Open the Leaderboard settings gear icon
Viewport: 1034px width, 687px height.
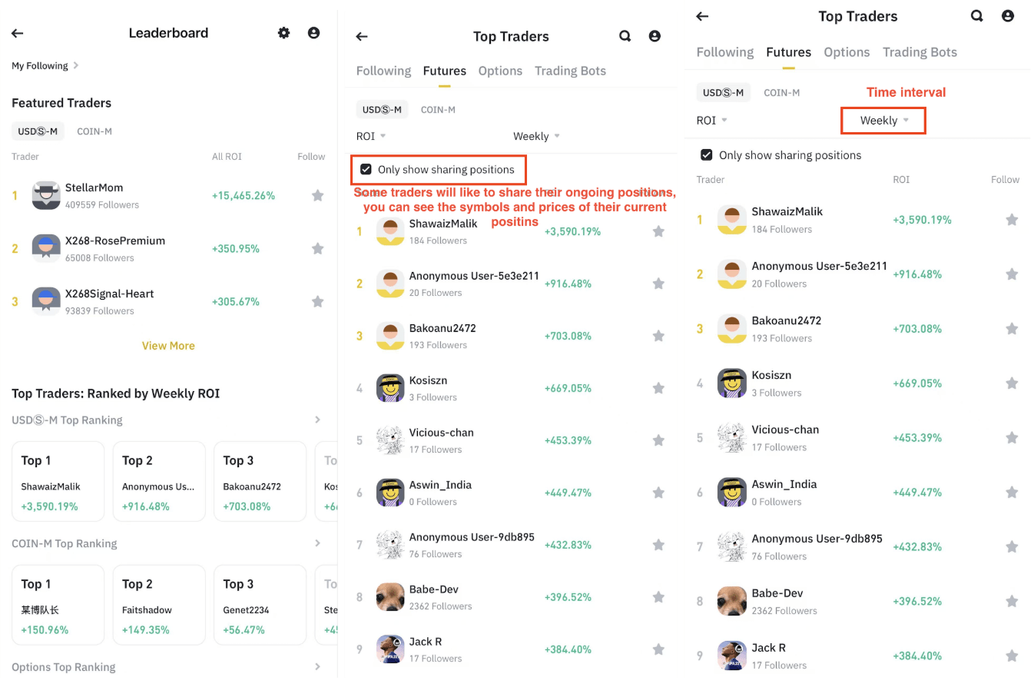tap(283, 33)
